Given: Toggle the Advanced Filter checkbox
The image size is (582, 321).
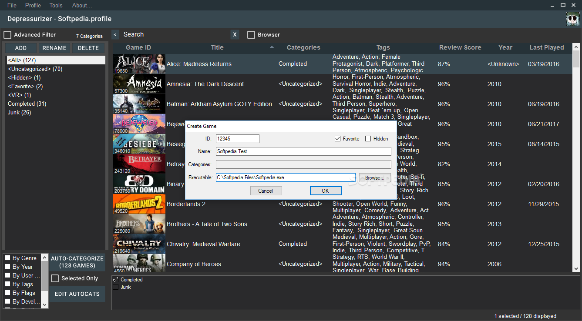Looking at the screenshot, I should [7, 35].
